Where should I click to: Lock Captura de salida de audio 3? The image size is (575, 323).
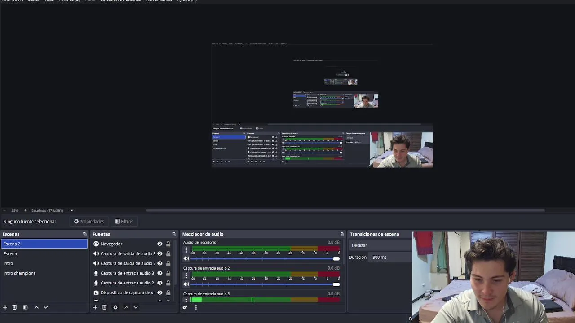pos(168,254)
